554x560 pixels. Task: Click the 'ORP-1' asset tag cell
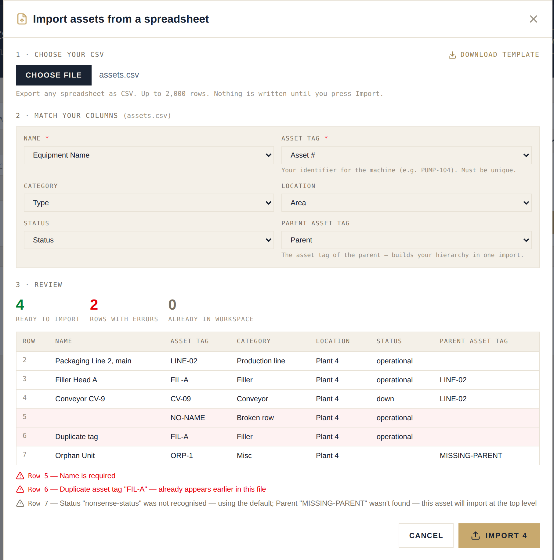[x=182, y=456]
